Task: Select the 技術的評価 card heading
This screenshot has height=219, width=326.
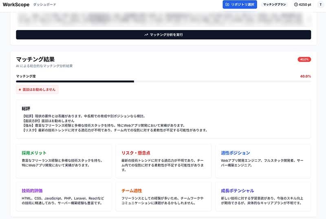Action: (x=32, y=191)
